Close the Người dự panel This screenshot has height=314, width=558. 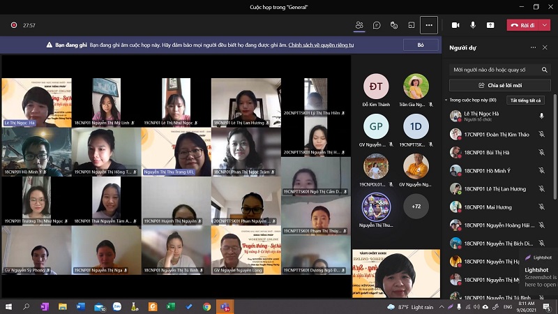pyautogui.click(x=545, y=47)
